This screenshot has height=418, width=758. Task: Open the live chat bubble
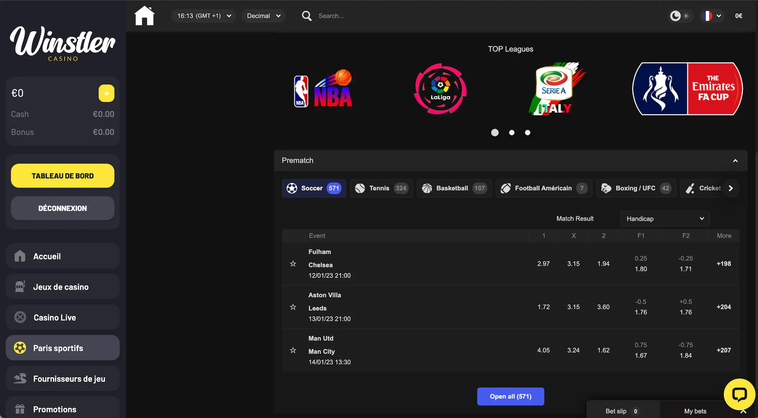coord(740,394)
